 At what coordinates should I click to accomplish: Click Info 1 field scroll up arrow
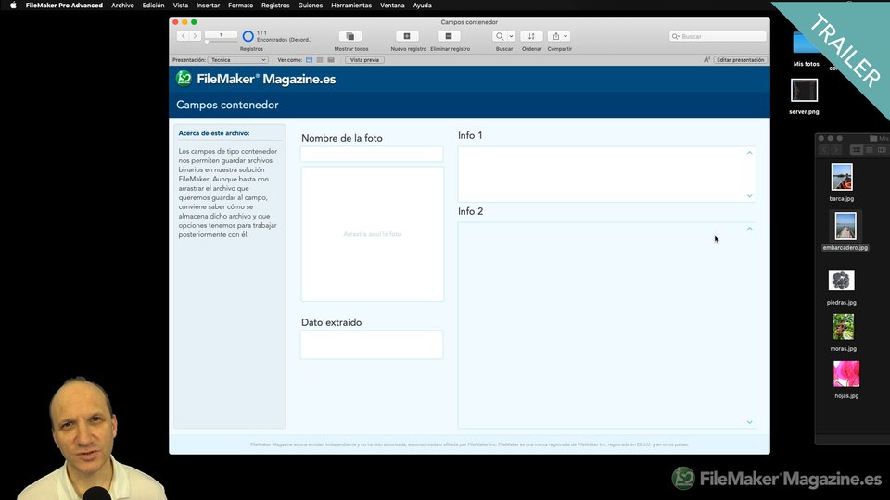click(x=749, y=153)
